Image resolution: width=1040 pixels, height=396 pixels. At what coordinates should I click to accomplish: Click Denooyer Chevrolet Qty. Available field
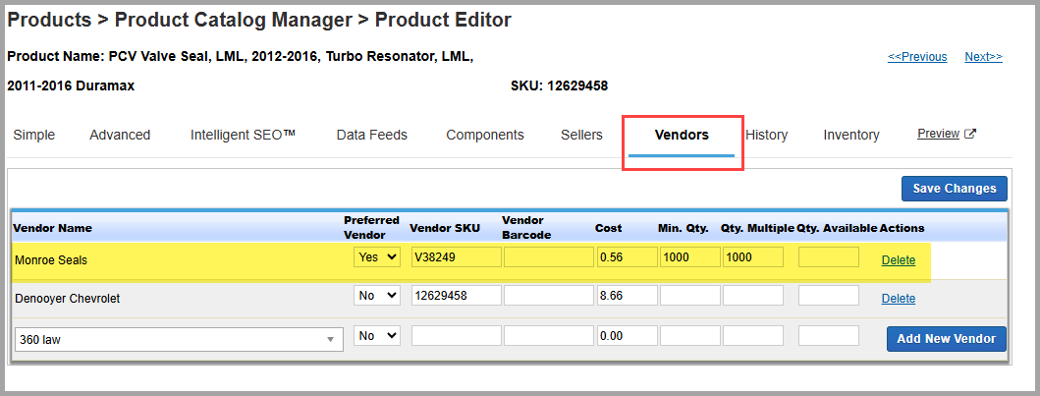(829, 296)
